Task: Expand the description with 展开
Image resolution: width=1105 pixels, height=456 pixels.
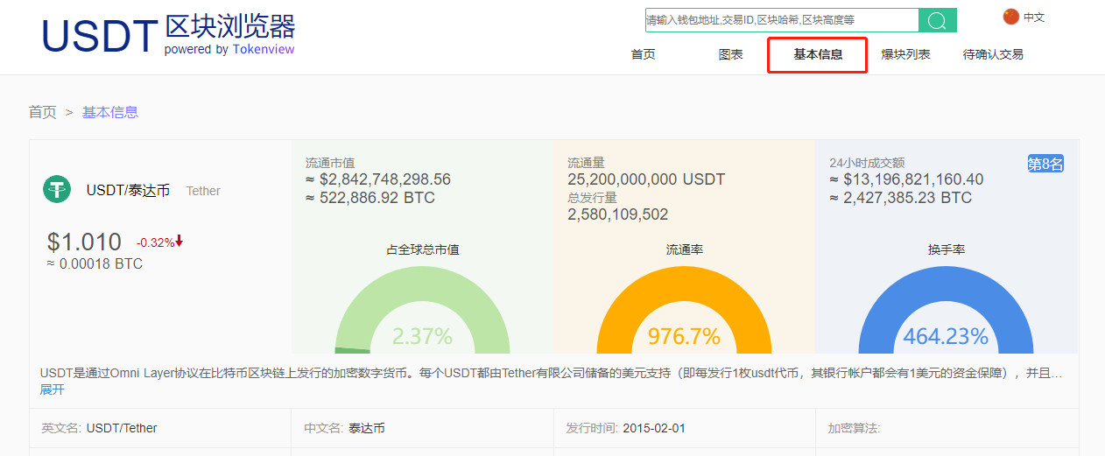Action: (53, 389)
